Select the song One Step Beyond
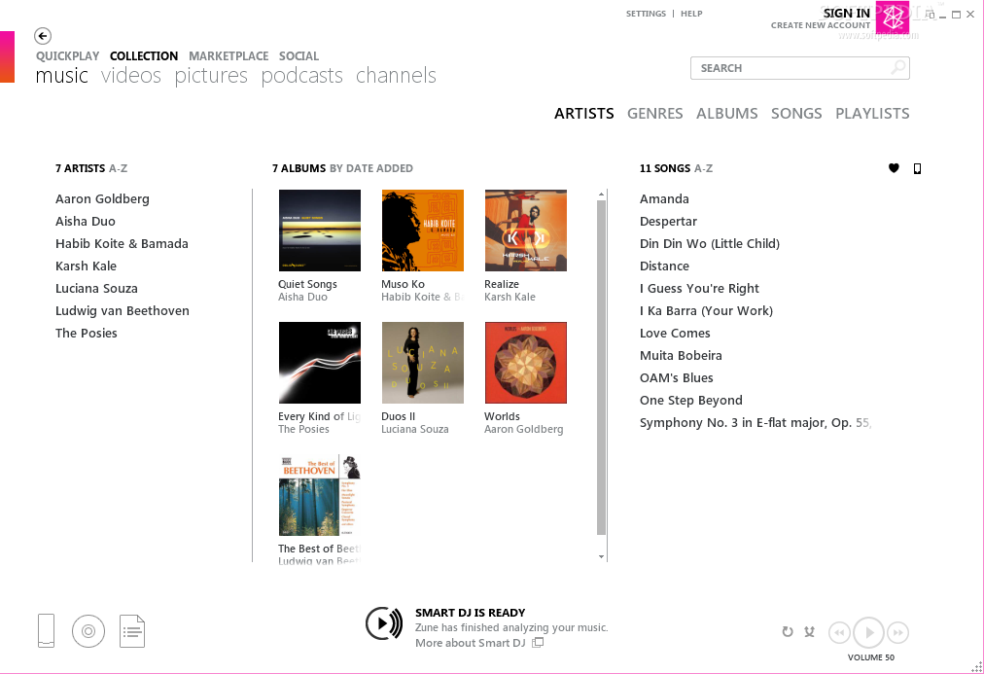Screen dimensions: 984x674 point(691,401)
